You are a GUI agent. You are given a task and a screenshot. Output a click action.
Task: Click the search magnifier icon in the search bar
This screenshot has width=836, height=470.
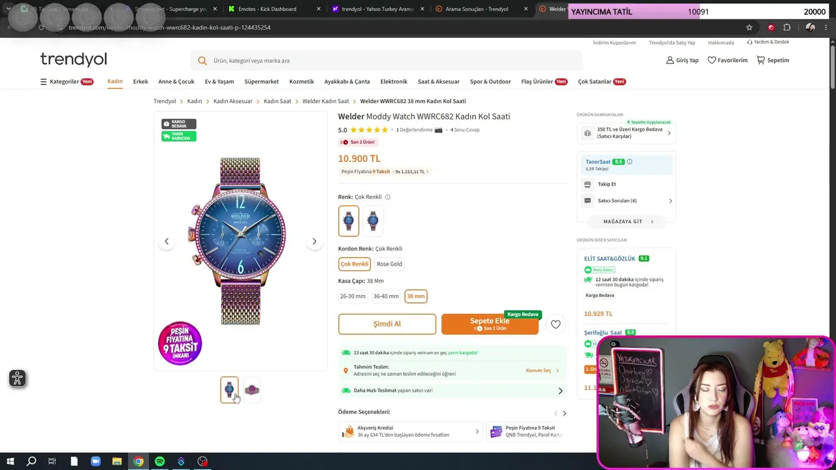pos(202,61)
